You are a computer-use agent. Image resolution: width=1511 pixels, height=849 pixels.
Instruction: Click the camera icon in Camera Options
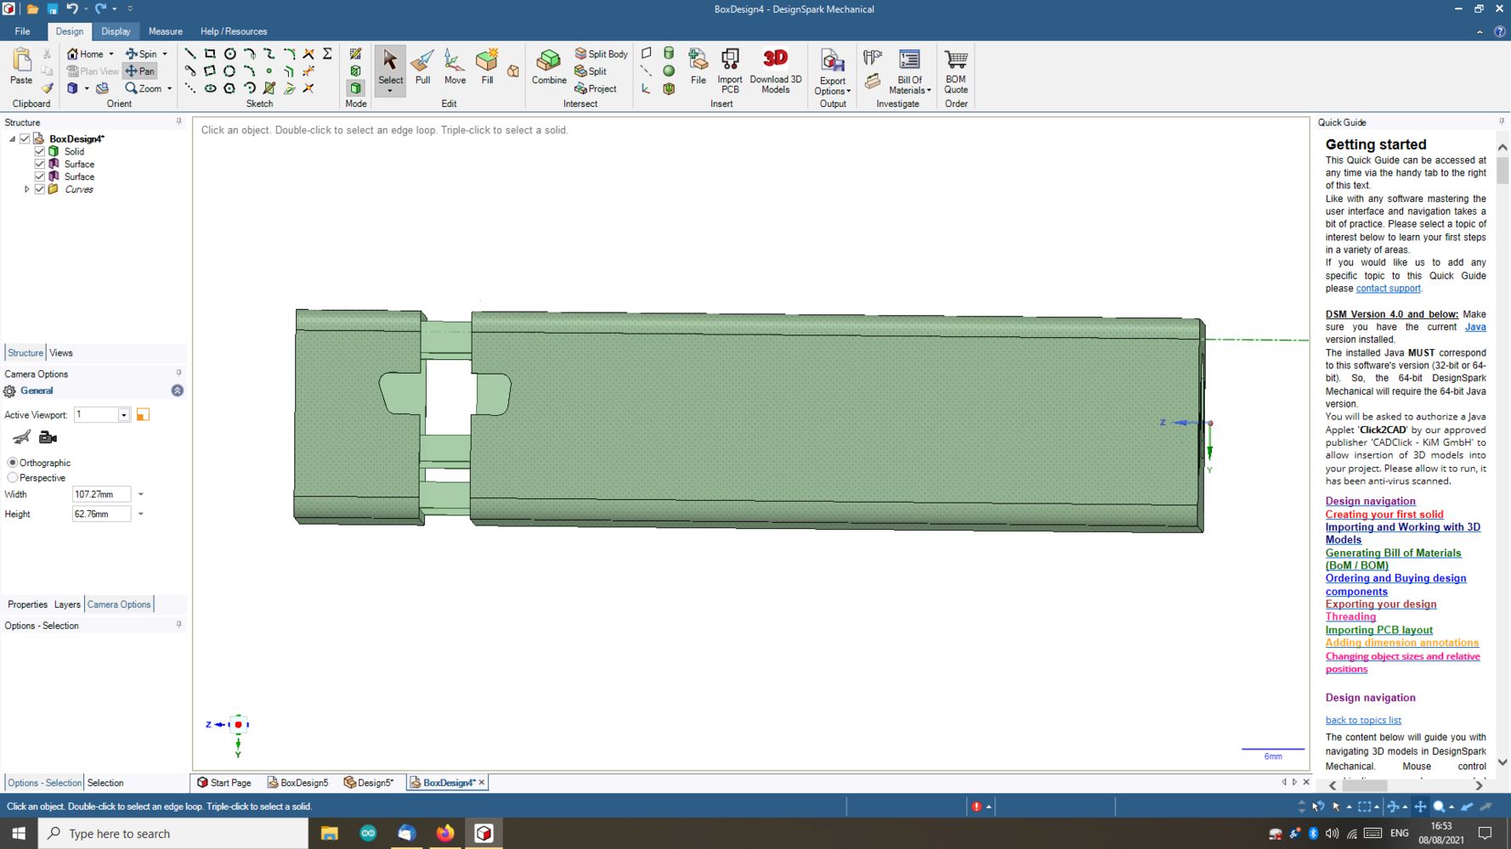[x=48, y=437]
